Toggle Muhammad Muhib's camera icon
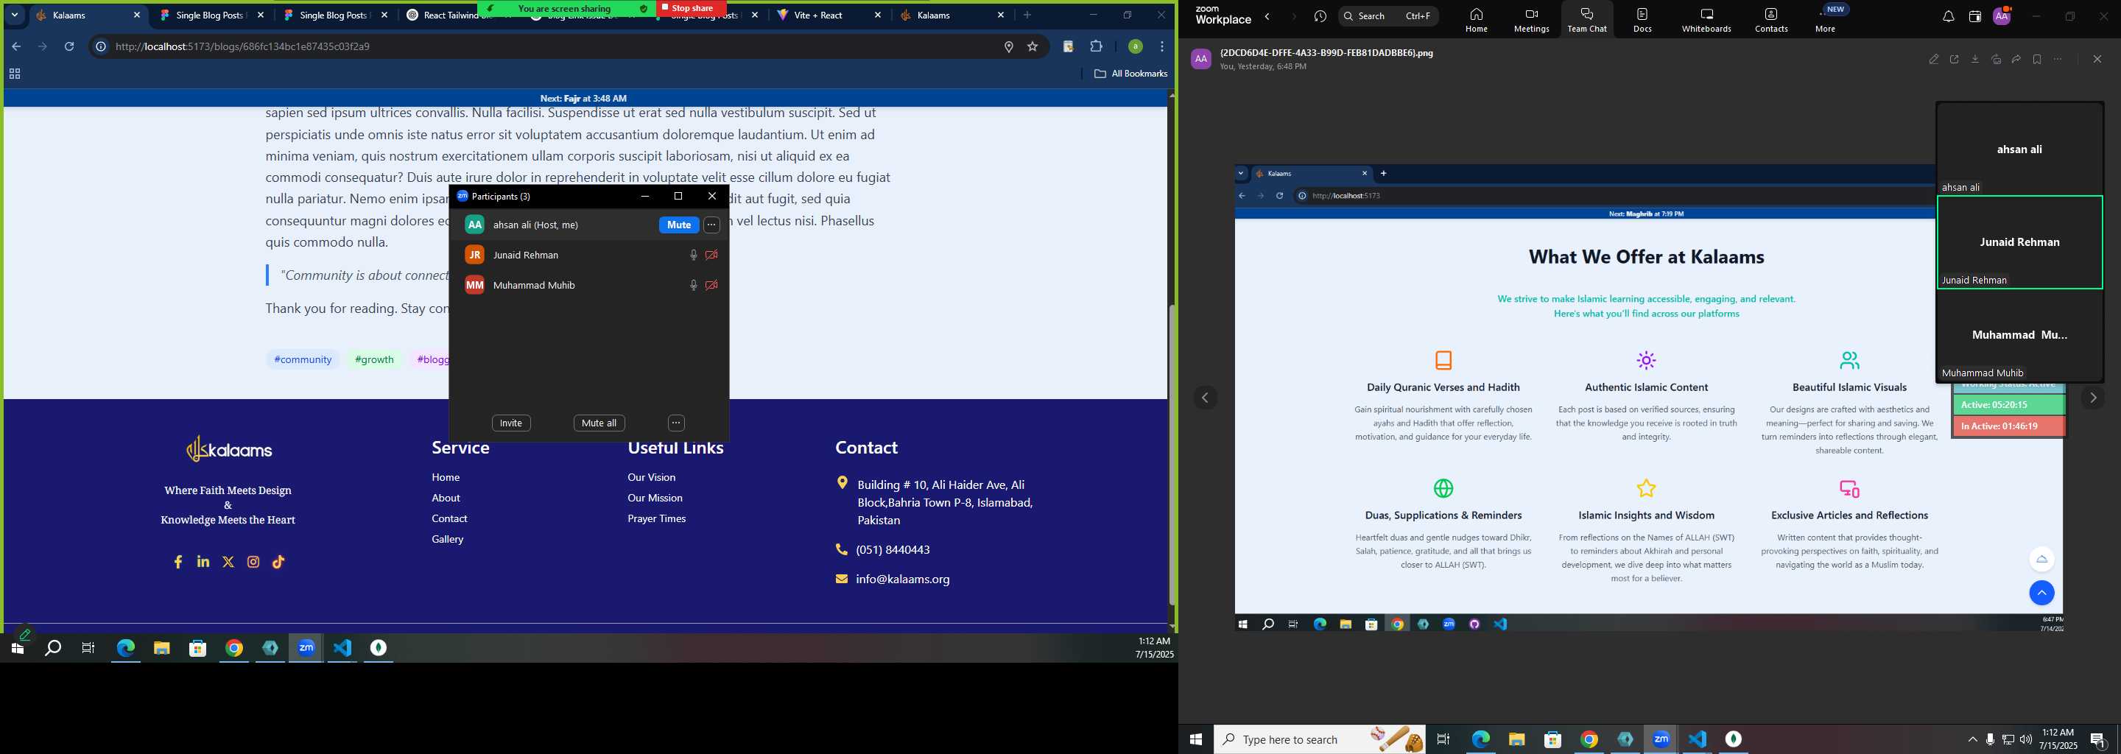 pyautogui.click(x=711, y=285)
